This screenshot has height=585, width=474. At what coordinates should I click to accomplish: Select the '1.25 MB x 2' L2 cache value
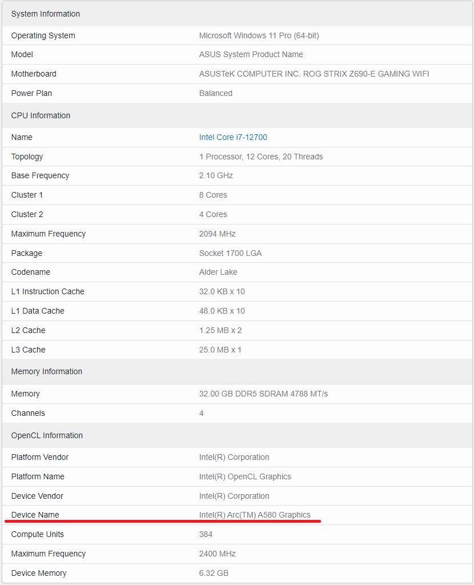point(220,330)
